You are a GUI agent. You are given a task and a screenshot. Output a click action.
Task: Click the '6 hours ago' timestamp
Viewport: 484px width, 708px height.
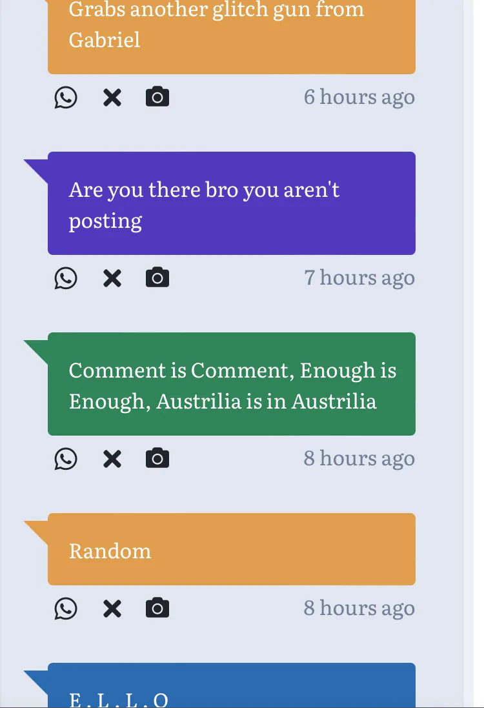[359, 97]
